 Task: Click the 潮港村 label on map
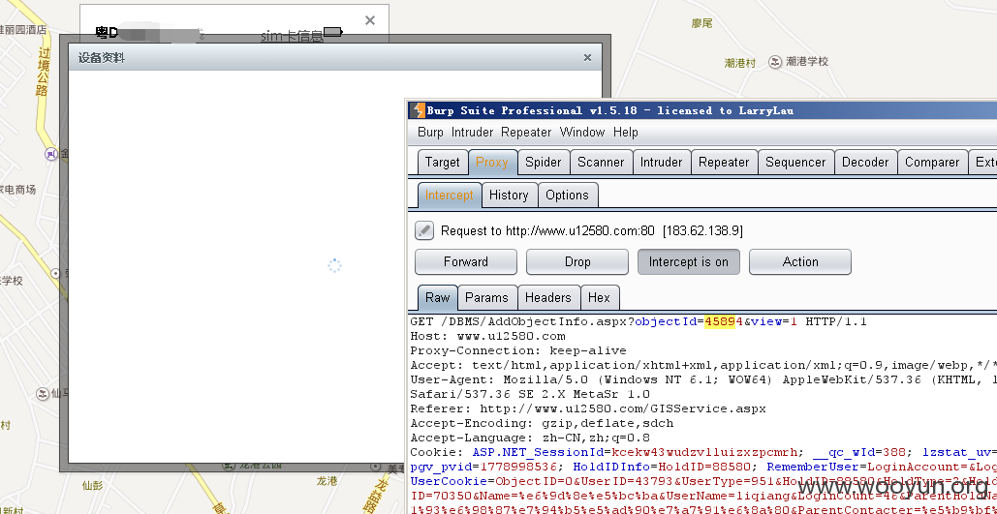point(740,63)
